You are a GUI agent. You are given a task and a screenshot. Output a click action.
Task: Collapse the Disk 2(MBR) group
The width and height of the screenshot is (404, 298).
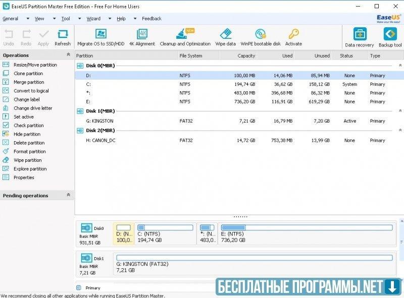pyautogui.click(x=400, y=130)
